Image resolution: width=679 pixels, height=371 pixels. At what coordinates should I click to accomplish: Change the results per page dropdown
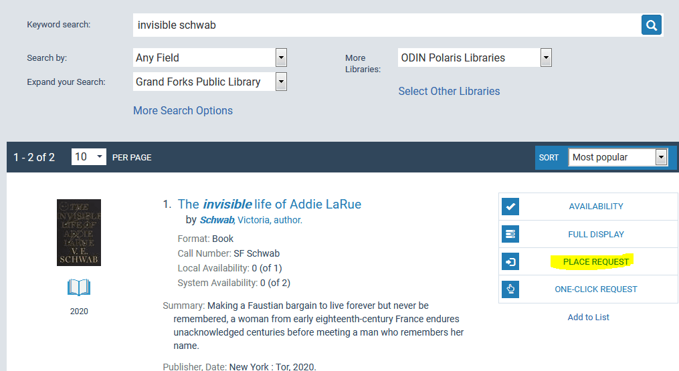click(x=89, y=157)
